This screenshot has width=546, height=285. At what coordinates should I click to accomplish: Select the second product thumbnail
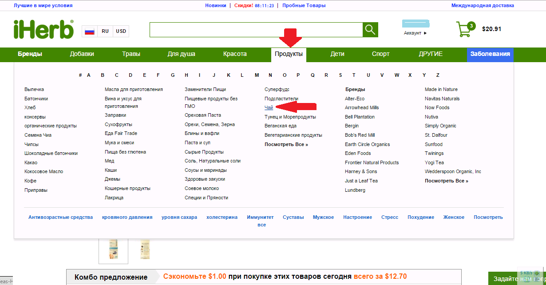point(145,250)
